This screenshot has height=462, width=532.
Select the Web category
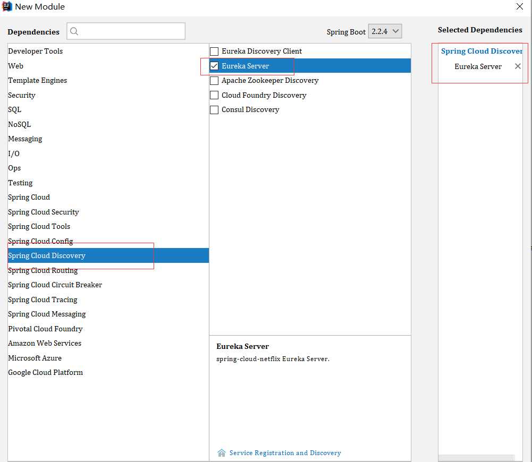coord(108,66)
